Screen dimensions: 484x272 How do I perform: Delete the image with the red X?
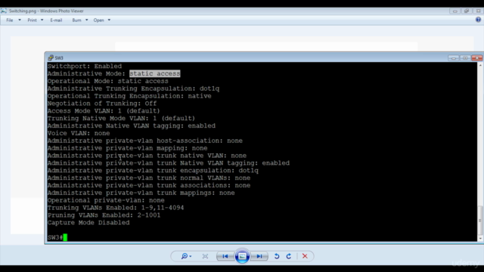(305, 256)
